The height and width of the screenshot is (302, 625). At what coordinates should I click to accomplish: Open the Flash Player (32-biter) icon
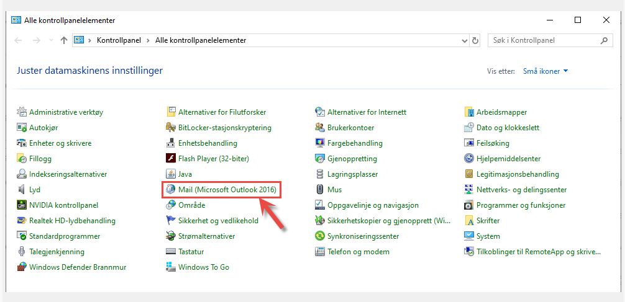pos(171,159)
